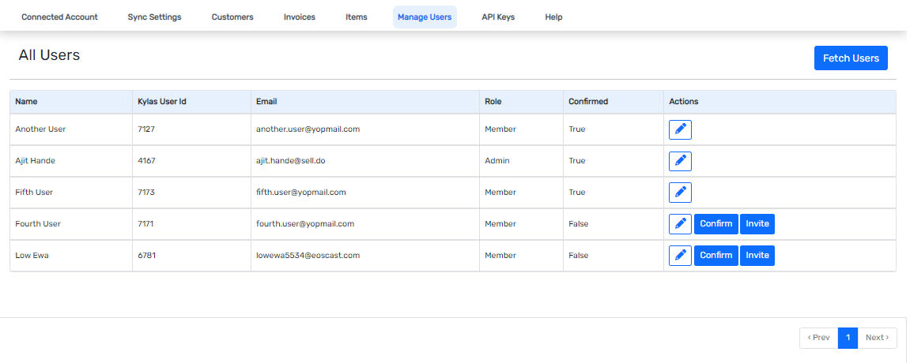Click Fourth User's edit pencil icon
Screen dimensions: 910x363
680,224
